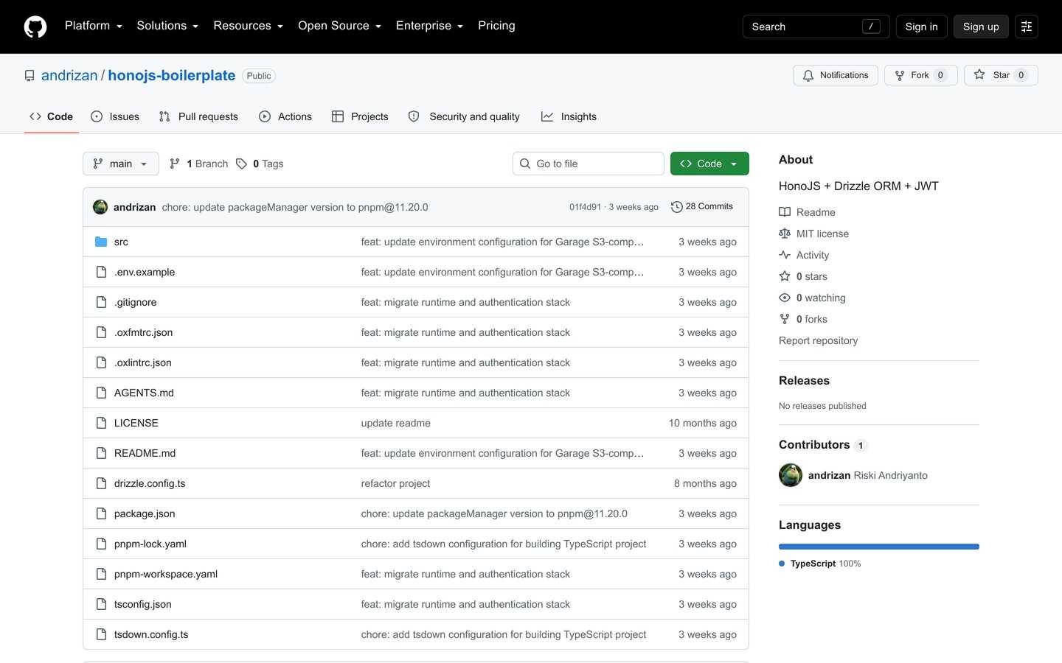Screen dimensions: 1062x663
Task: Focus the Go to file search box
Action: [x=589, y=164]
